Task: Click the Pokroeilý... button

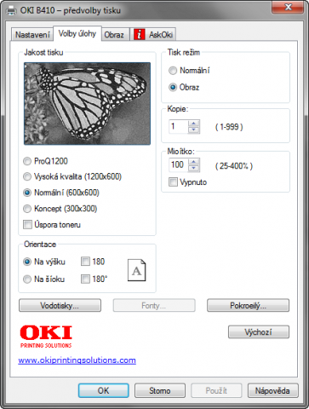Action: tap(248, 306)
